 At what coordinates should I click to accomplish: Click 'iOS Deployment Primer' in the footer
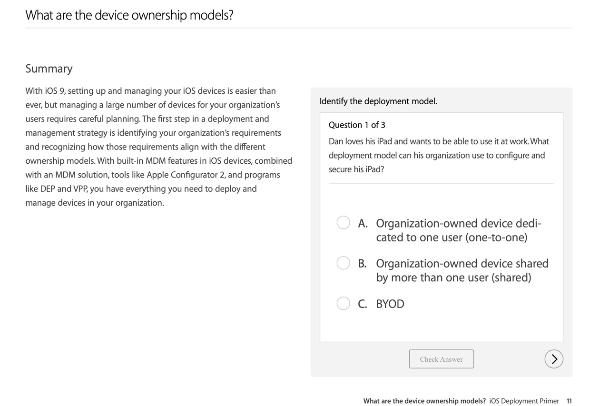[524, 401]
